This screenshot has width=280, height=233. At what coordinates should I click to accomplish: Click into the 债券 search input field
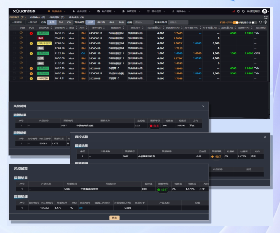(x=143, y=23)
